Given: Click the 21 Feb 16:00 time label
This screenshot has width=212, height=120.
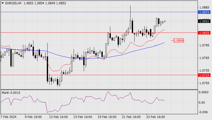Looking at the screenshot, I should (131, 117).
